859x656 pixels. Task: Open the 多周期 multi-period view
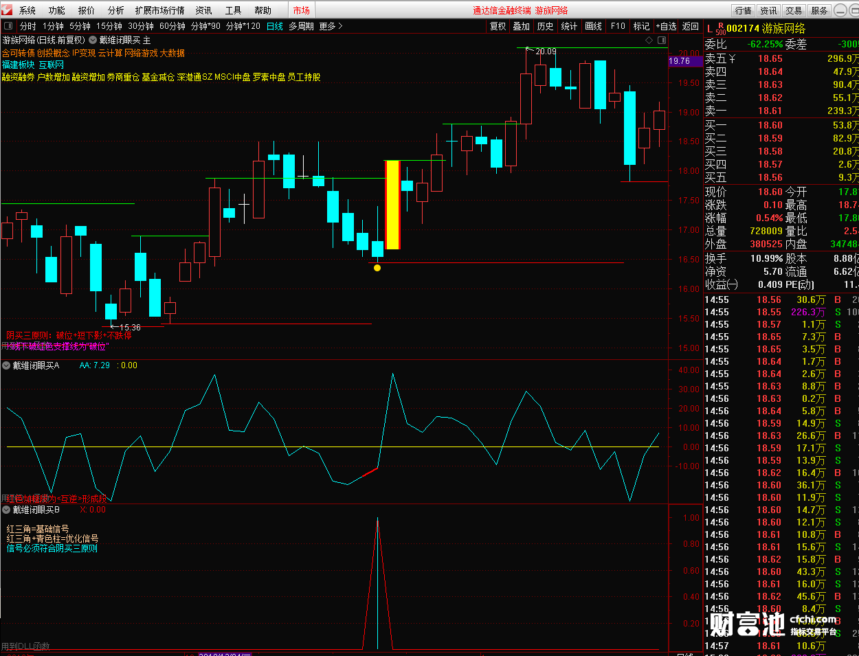click(x=301, y=26)
